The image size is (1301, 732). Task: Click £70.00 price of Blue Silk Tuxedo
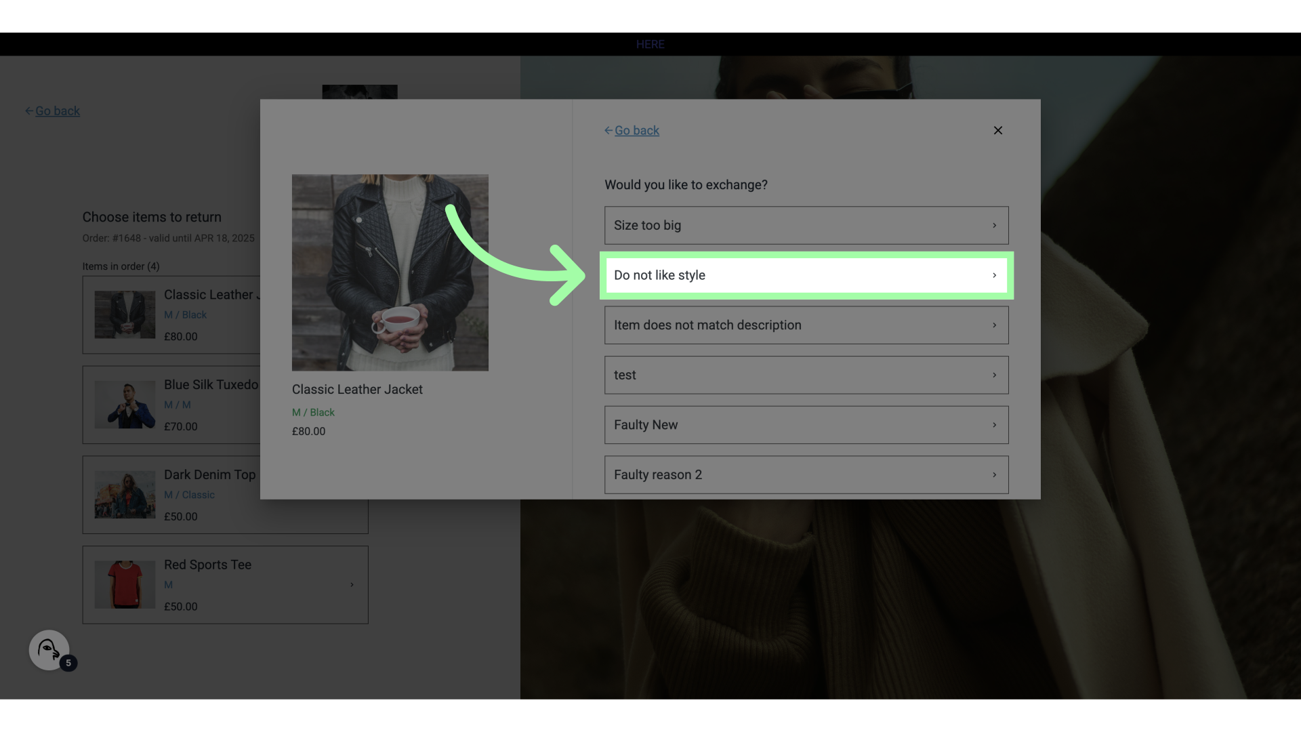tap(181, 426)
